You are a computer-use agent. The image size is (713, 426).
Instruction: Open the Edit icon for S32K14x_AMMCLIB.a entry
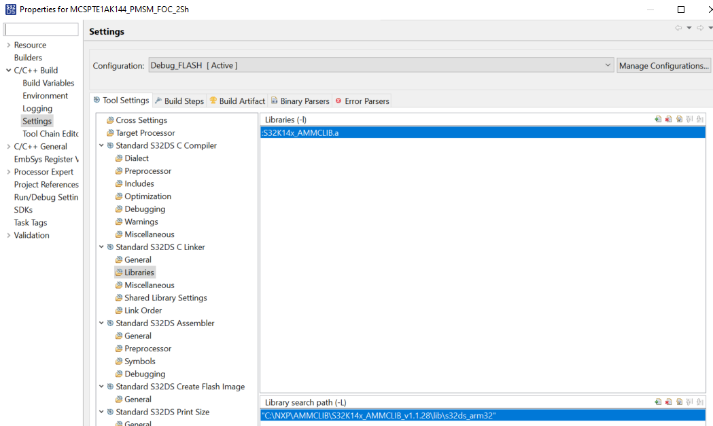point(679,118)
